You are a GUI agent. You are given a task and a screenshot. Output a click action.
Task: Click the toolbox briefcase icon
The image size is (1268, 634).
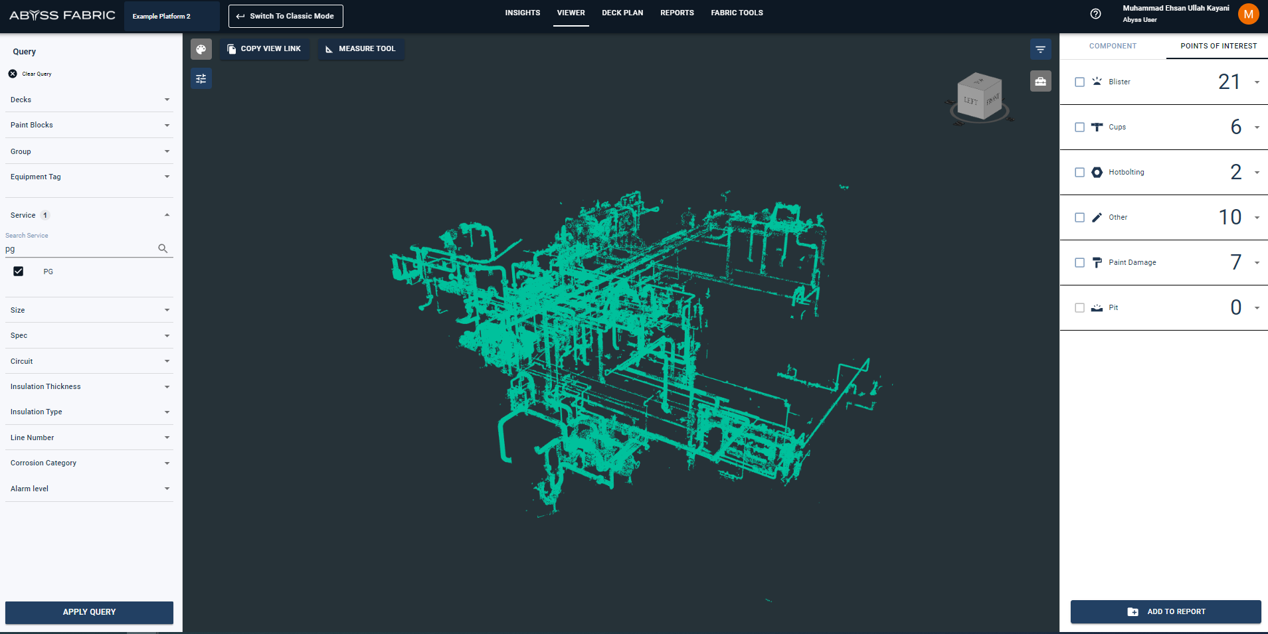click(x=1040, y=81)
